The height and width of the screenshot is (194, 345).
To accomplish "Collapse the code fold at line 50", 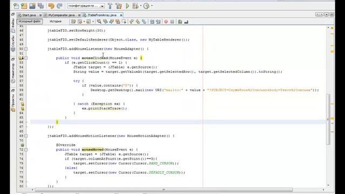I will point(26,49).
